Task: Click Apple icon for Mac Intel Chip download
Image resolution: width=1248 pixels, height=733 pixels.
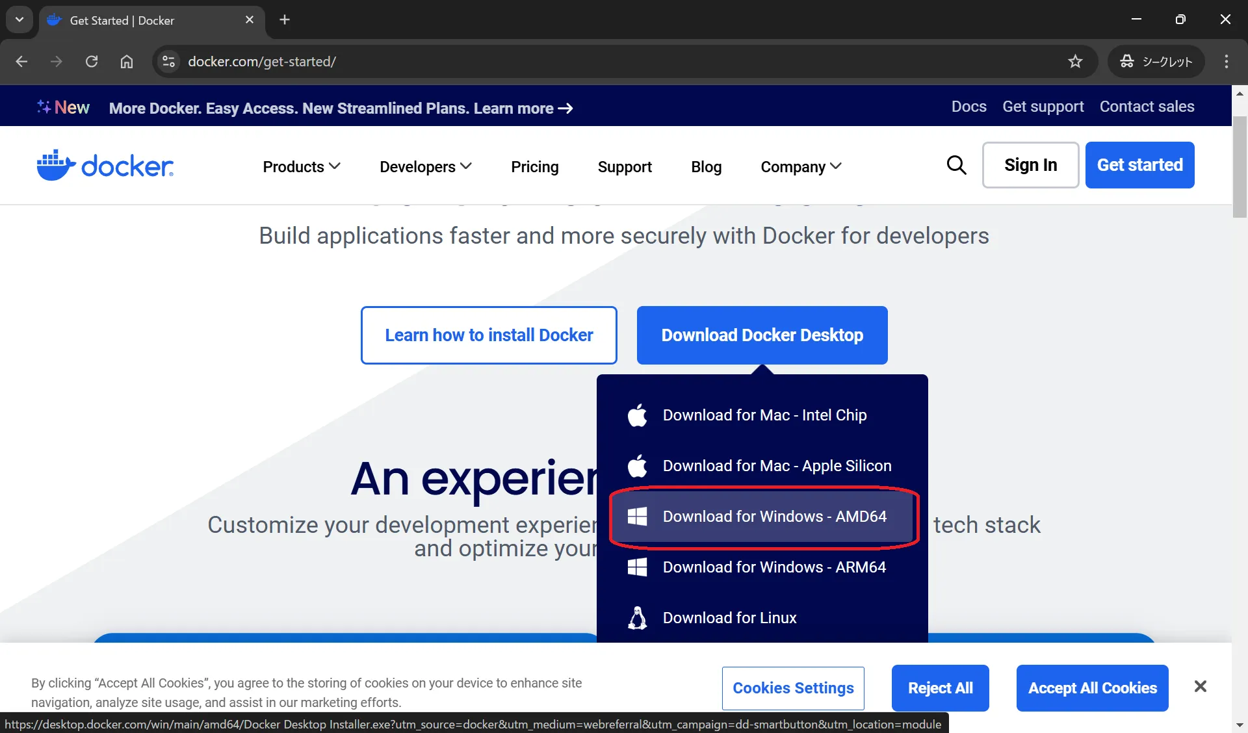Action: pos(638,415)
